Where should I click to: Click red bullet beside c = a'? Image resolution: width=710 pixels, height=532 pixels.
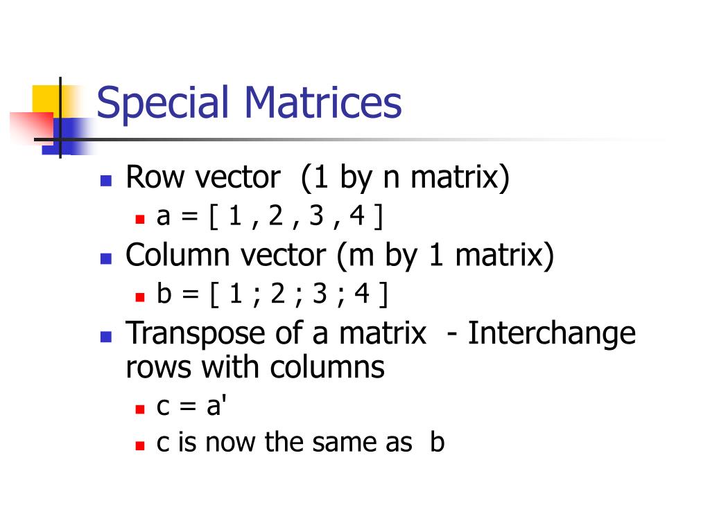(140, 410)
